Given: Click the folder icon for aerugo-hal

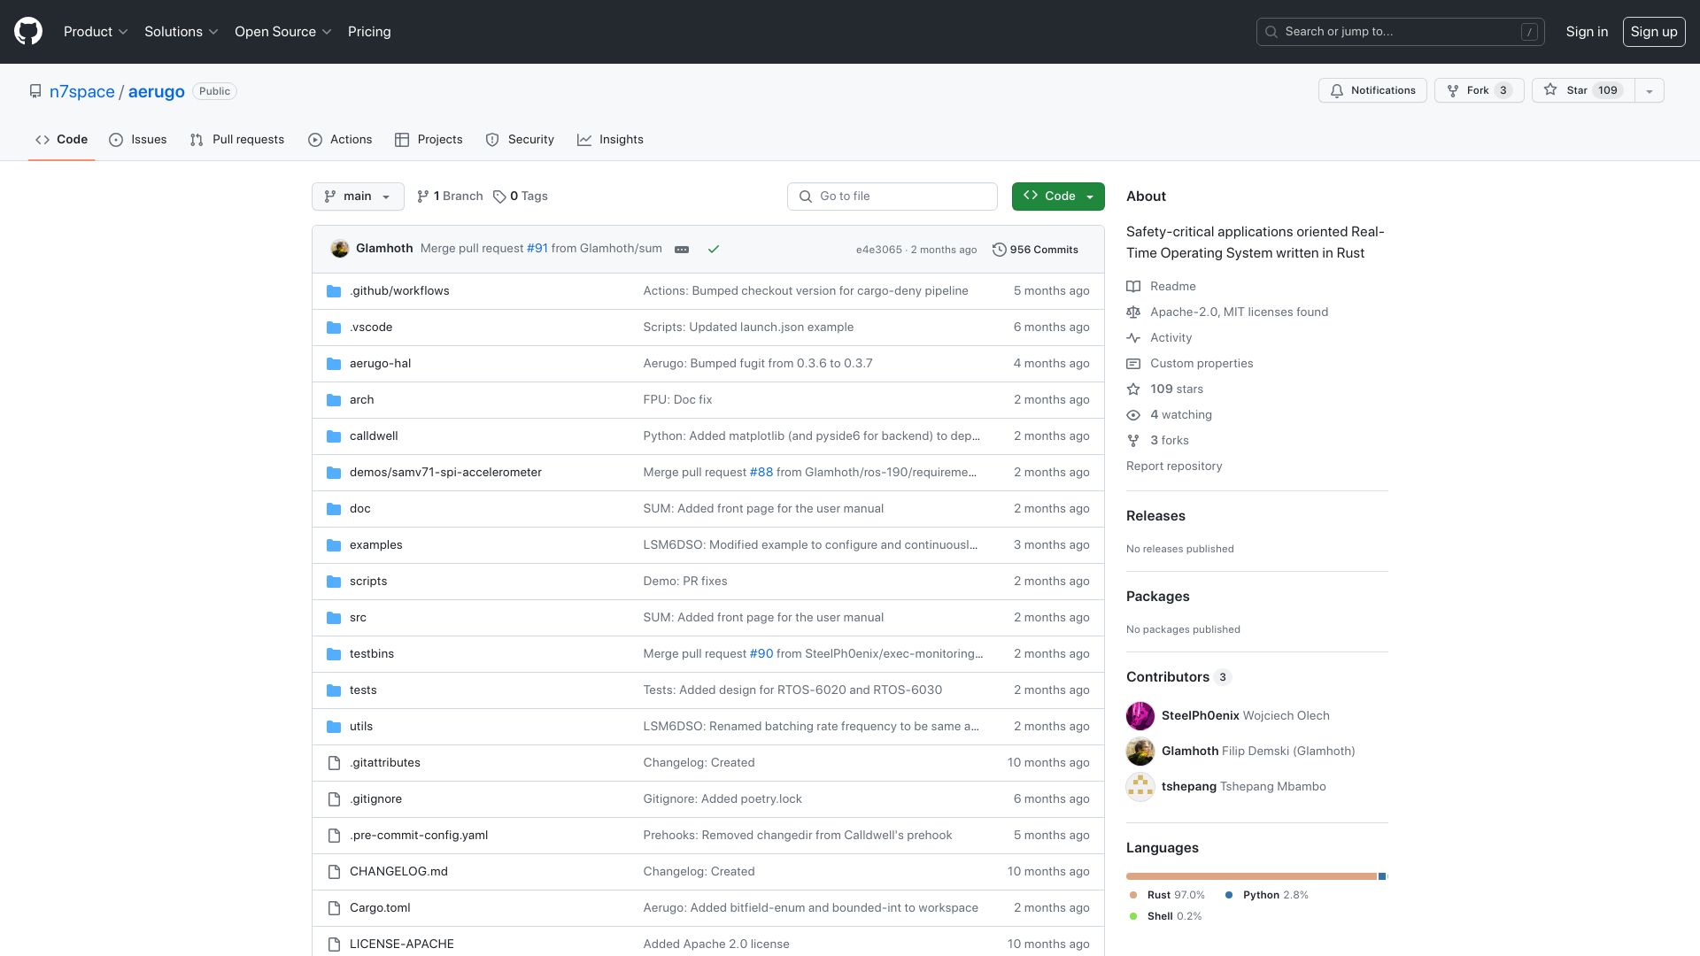Looking at the screenshot, I should point(334,364).
